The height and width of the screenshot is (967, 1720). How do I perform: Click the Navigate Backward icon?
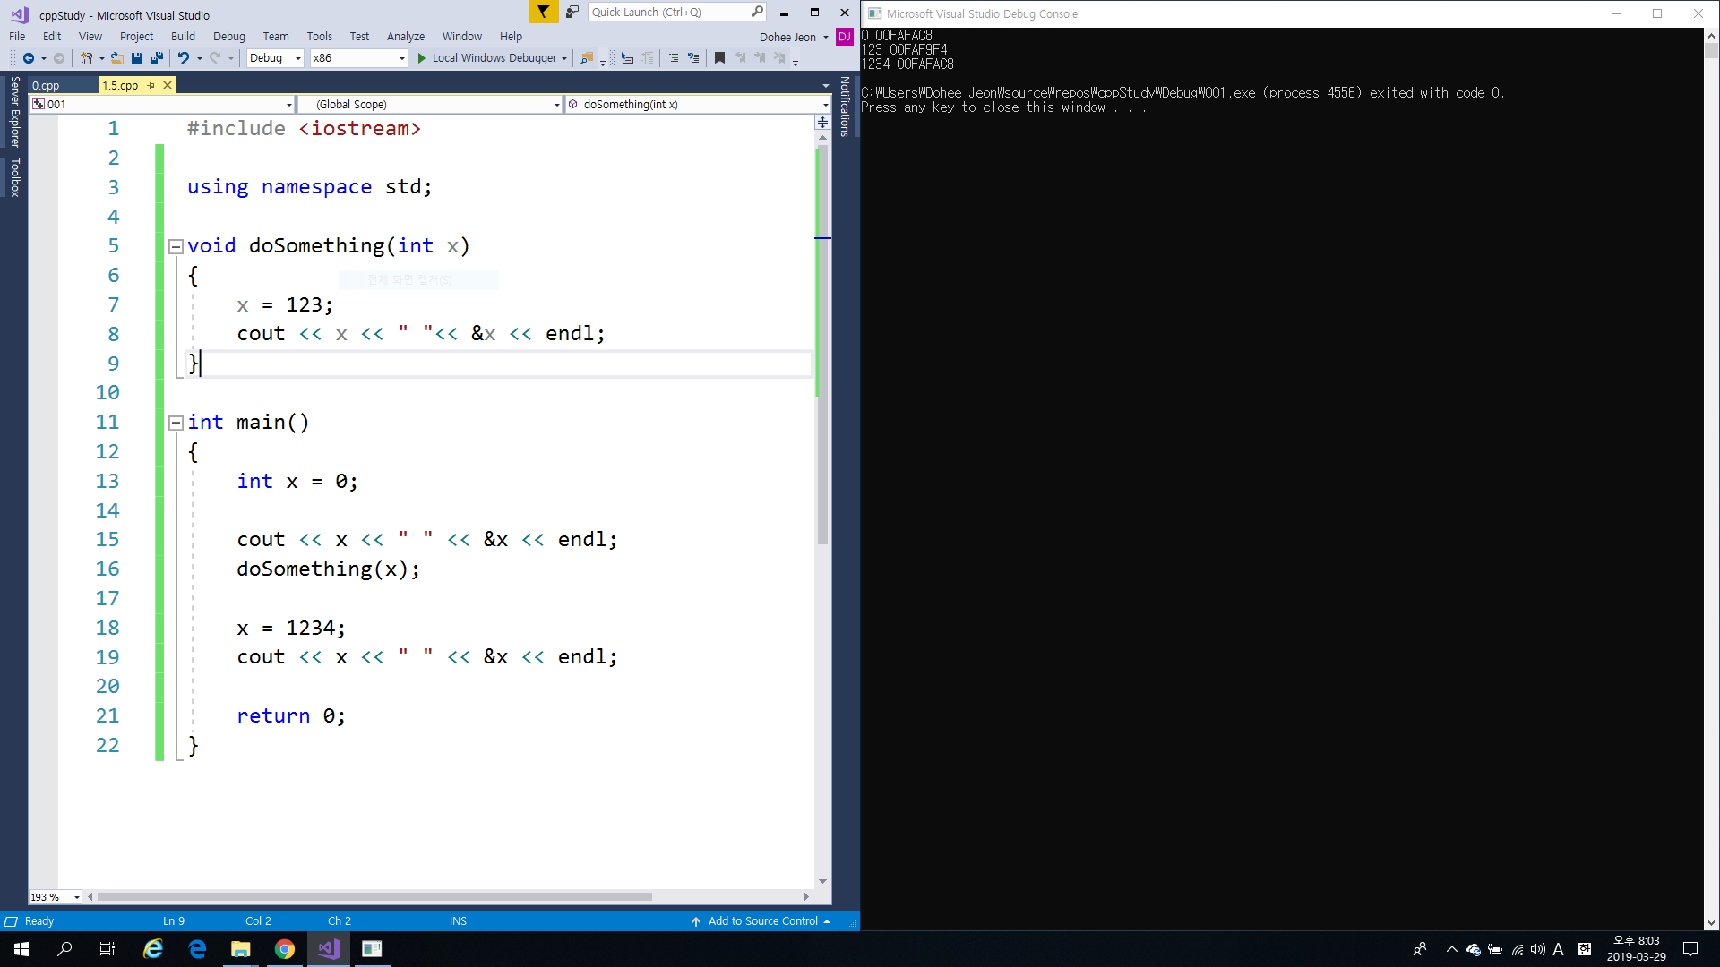[28, 58]
